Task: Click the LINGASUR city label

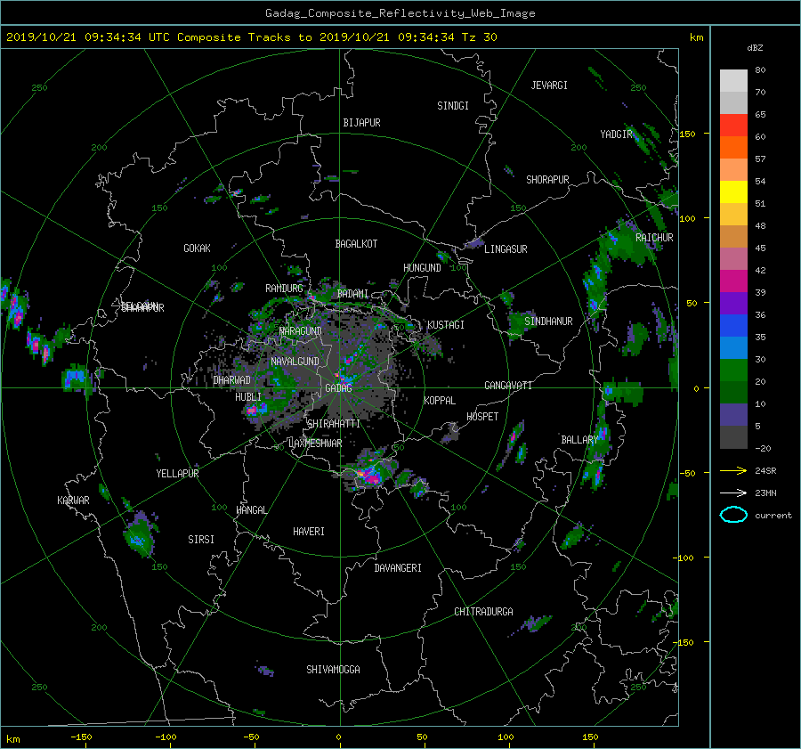Action: pyautogui.click(x=506, y=249)
